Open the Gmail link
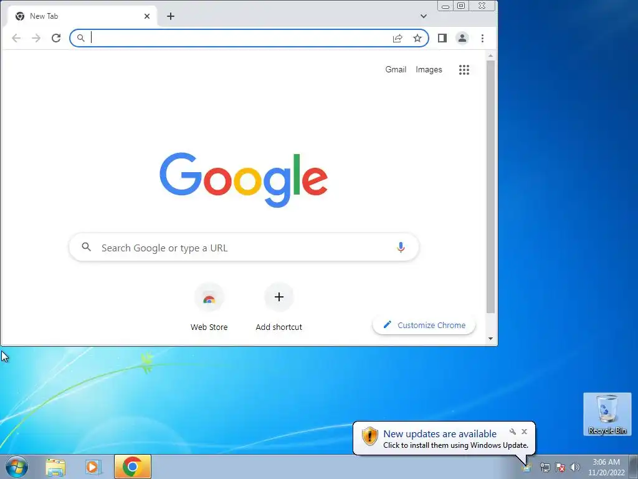 [396, 70]
